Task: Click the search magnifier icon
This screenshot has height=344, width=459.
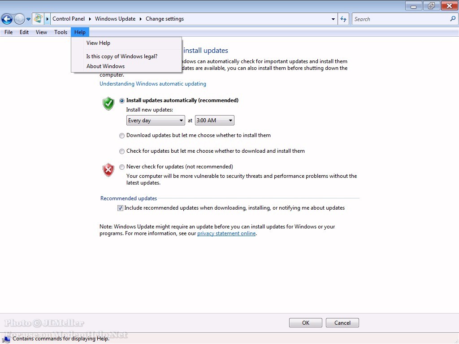Action: (x=453, y=19)
